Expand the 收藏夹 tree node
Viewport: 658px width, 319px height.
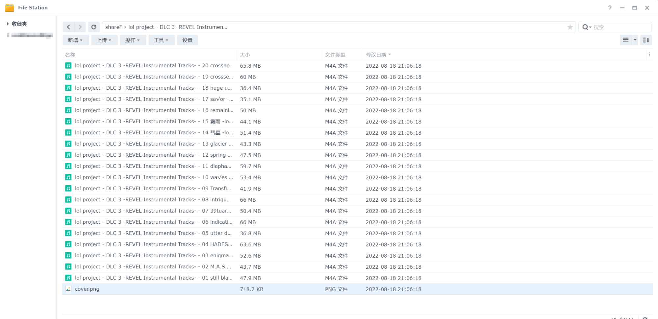click(x=8, y=24)
